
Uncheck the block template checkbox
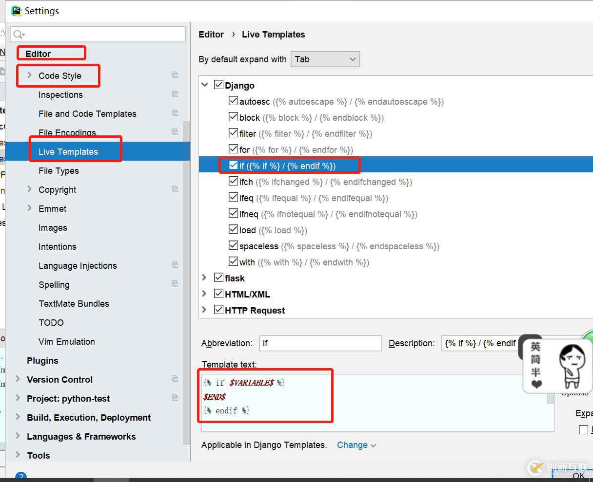[x=233, y=117]
